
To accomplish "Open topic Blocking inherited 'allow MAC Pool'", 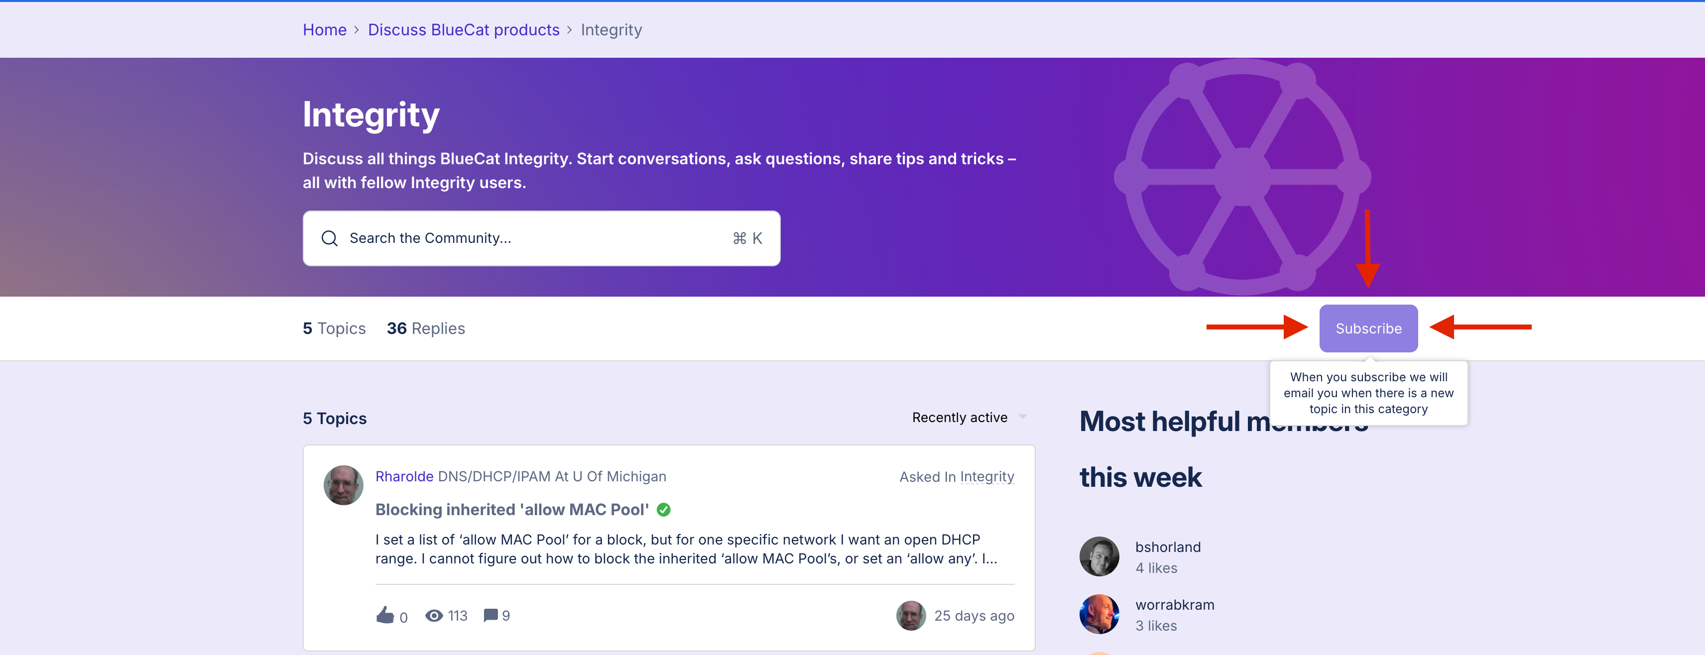I will click(511, 510).
